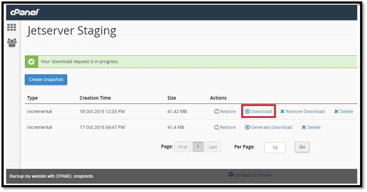Click the Go button

click(302, 147)
